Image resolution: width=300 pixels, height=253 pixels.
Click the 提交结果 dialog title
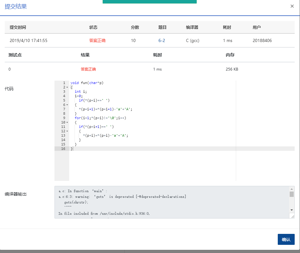click(x=16, y=7)
